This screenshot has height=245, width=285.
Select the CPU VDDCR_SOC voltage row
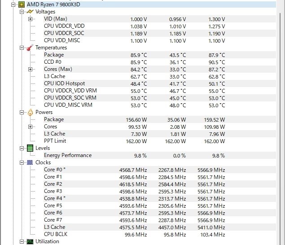pyautogui.click(x=160, y=33)
